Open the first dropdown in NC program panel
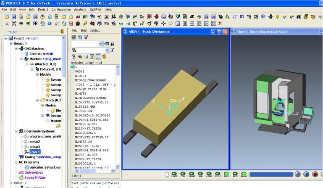Viewport: 323px width, 188px height. pos(101,44)
